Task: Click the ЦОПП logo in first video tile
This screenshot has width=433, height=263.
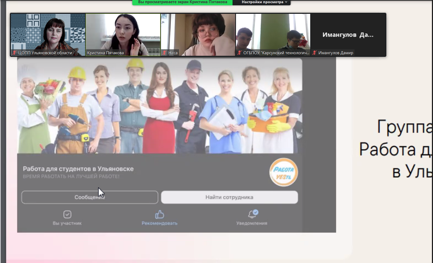Action: coord(33,21)
